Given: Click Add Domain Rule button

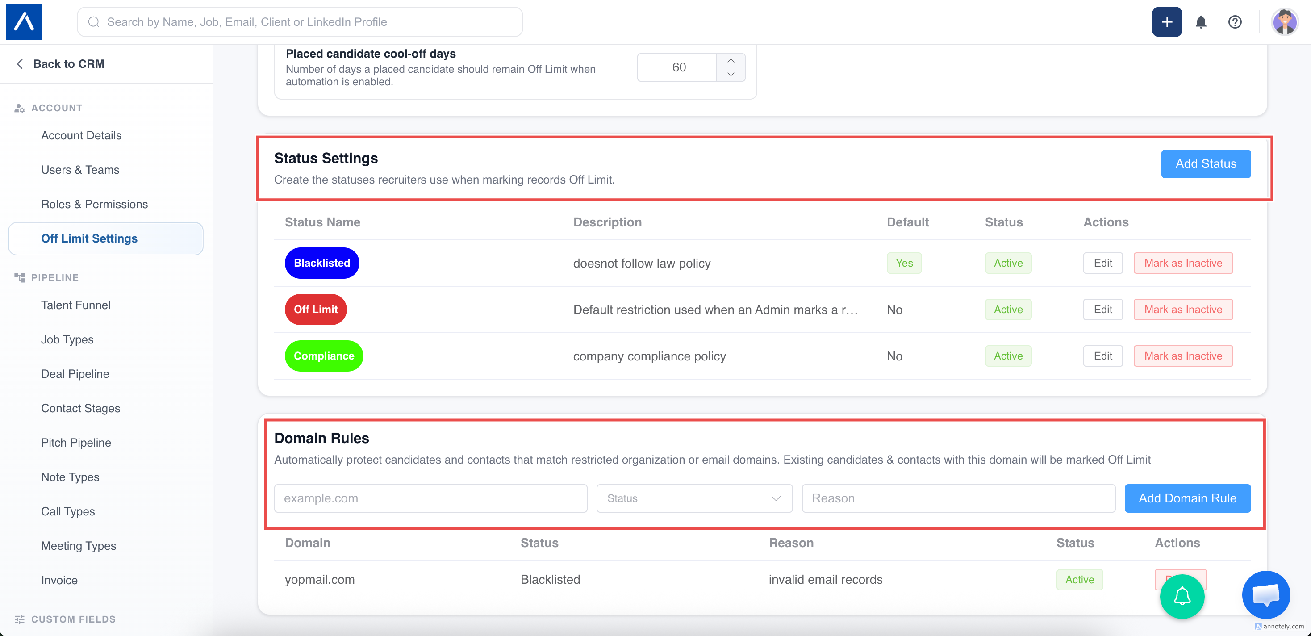Looking at the screenshot, I should point(1187,498).
